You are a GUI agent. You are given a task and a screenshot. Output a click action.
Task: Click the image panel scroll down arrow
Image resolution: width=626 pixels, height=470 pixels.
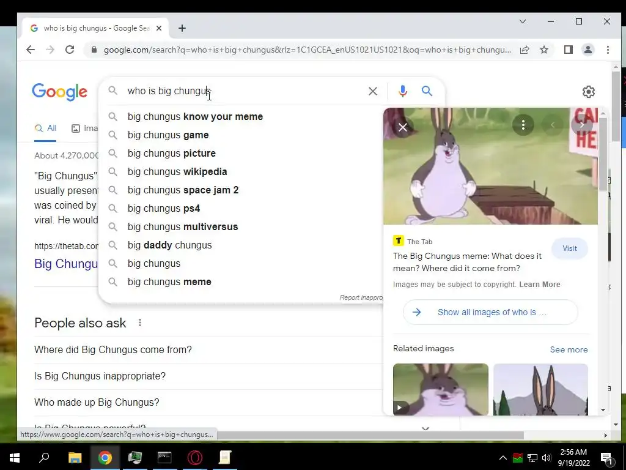[603, 410]
